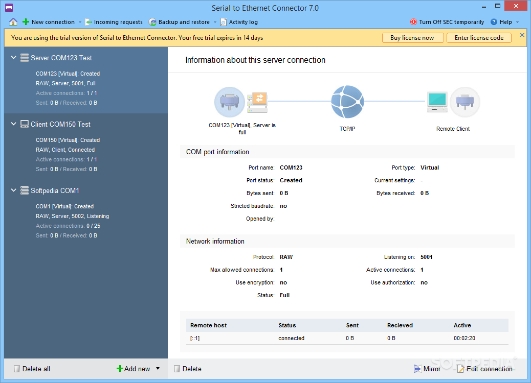
Task: Click Status value Full
Action: tap(284, 295)
